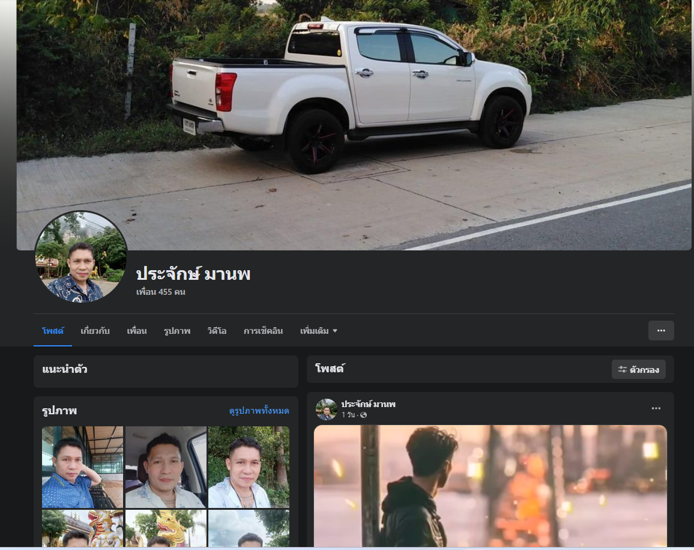
Task: Open the photo of man in white shirt outdoors
Action: point(249,467)
